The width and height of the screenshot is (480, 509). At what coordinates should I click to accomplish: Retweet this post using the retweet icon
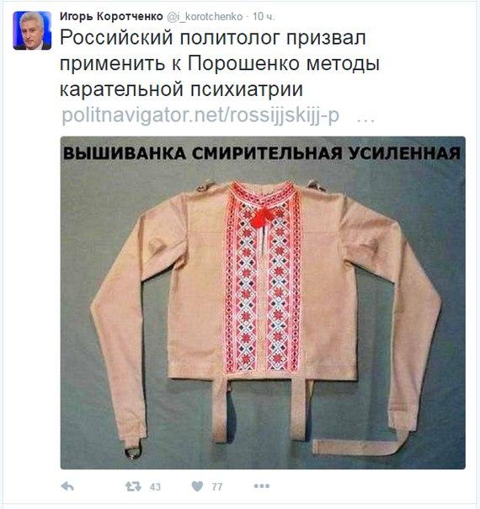pos(133,486)
